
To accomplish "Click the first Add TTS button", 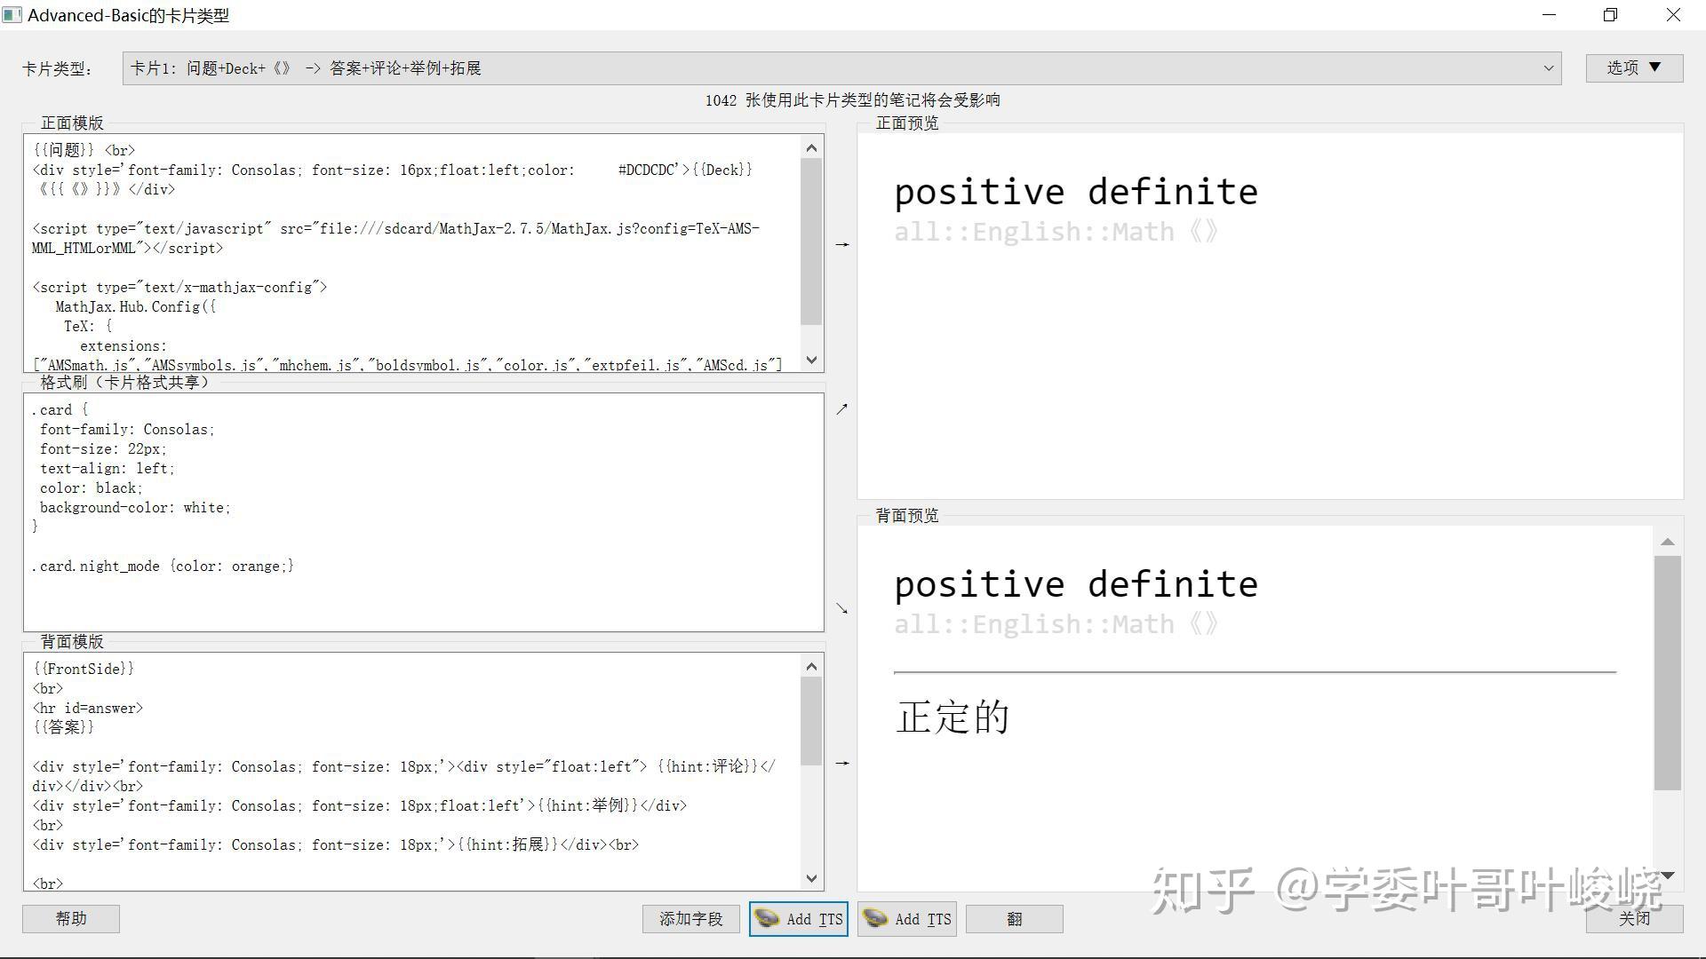I will (798, 919).
